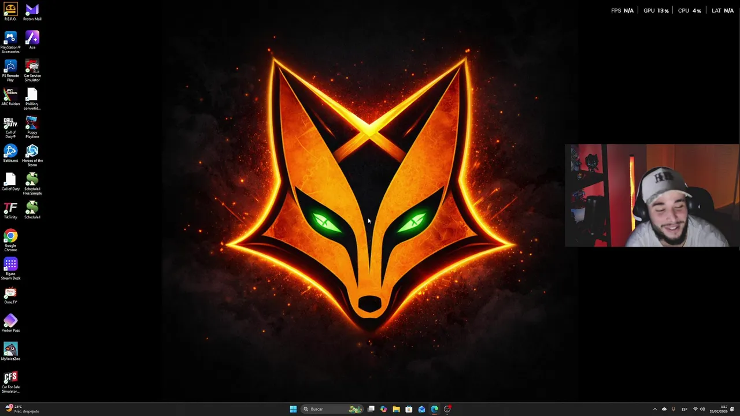Select the MyVoiceZoo penguin icon
The height and width of the screenshot is (416, 740).
pyautogui.click(x=10, y=351)
